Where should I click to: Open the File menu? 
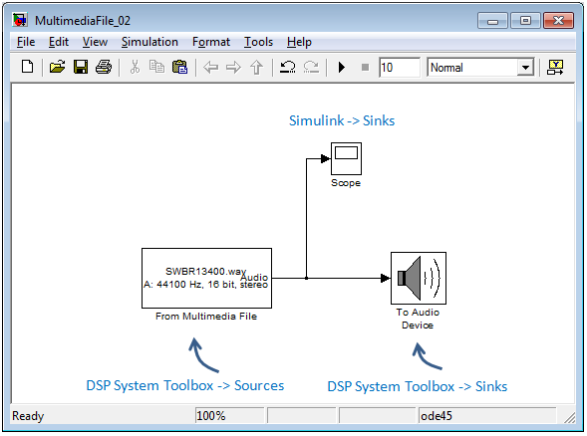coord(26,42)
